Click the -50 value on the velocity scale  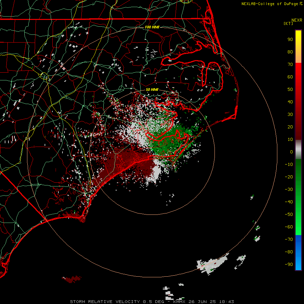coord(289,214)
